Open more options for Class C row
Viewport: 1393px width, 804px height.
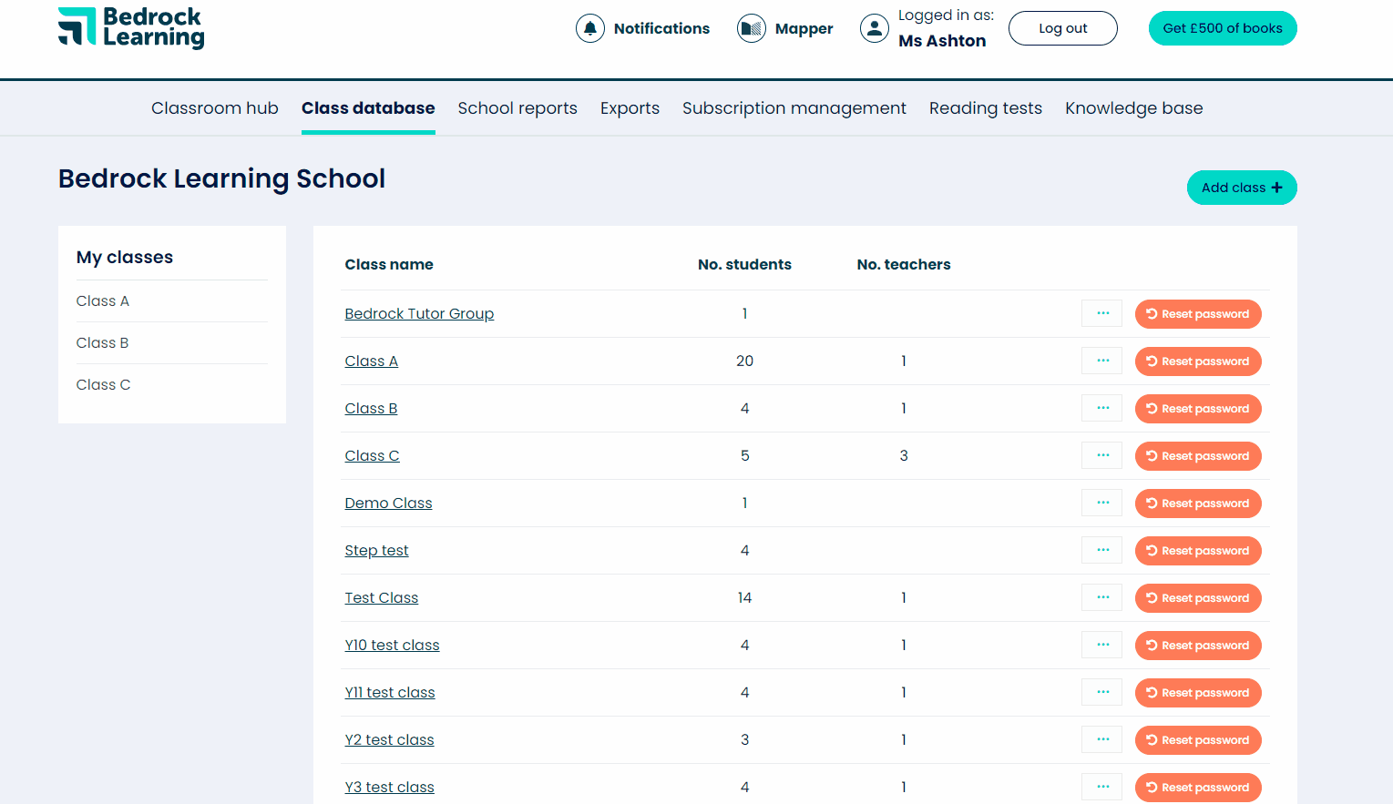tap(1102, 455)
